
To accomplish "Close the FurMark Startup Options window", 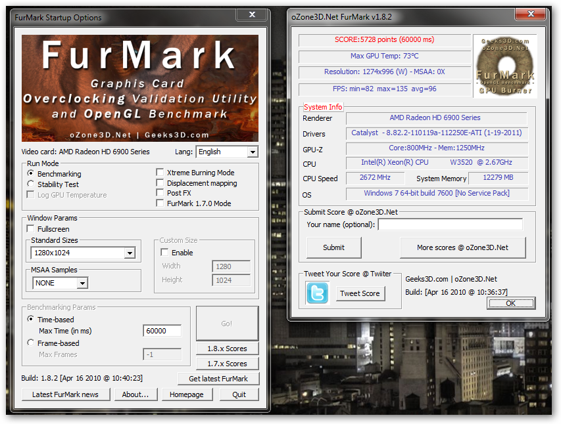I will pyautogui.click(x=252, y=14).
